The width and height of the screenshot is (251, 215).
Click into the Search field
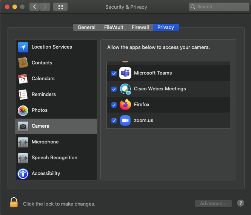pos(219,7)
